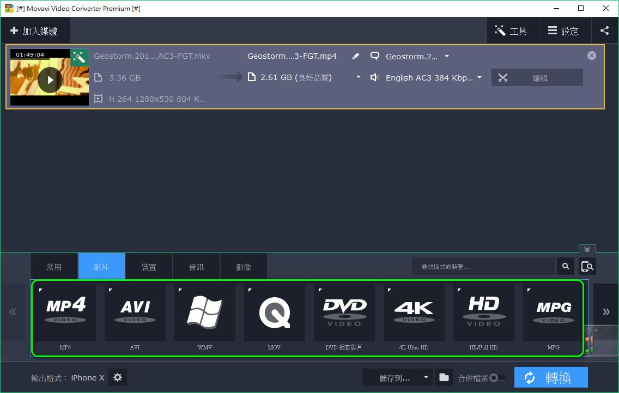The height and width of the screenshot is (393, 619).
Task: Open the 設定 settings menu
Action: (x=565, y=30)
